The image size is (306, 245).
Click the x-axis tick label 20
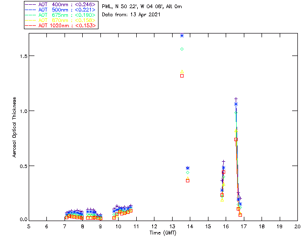(x=297, y=226)
